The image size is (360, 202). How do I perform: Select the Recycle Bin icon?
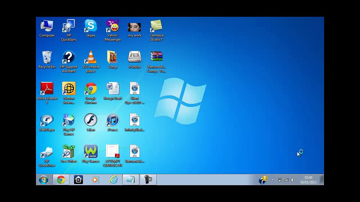(47, 59)
